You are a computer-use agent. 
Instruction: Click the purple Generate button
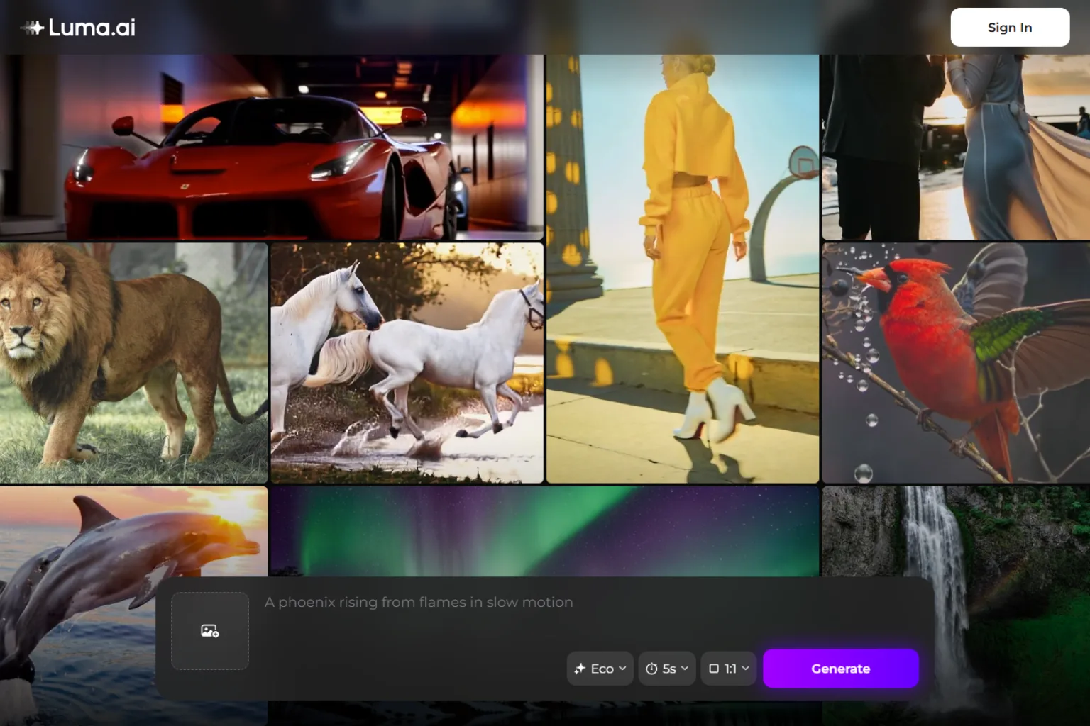pyautogui.click(x=841, y=669)
